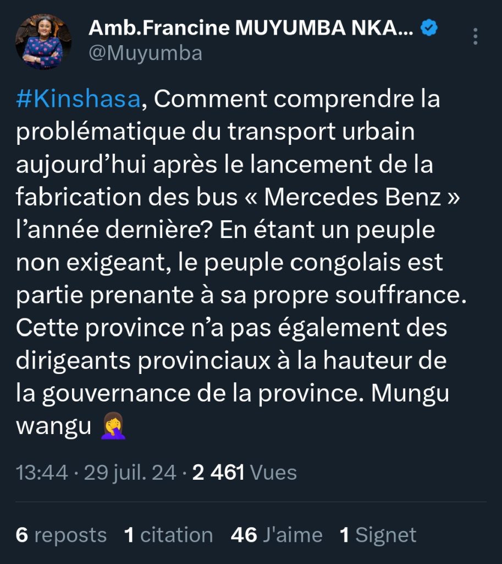Click the "Mercedes Benz" phrase in the tweet
The height and width of the screenshot is (564, 502).
354,198
